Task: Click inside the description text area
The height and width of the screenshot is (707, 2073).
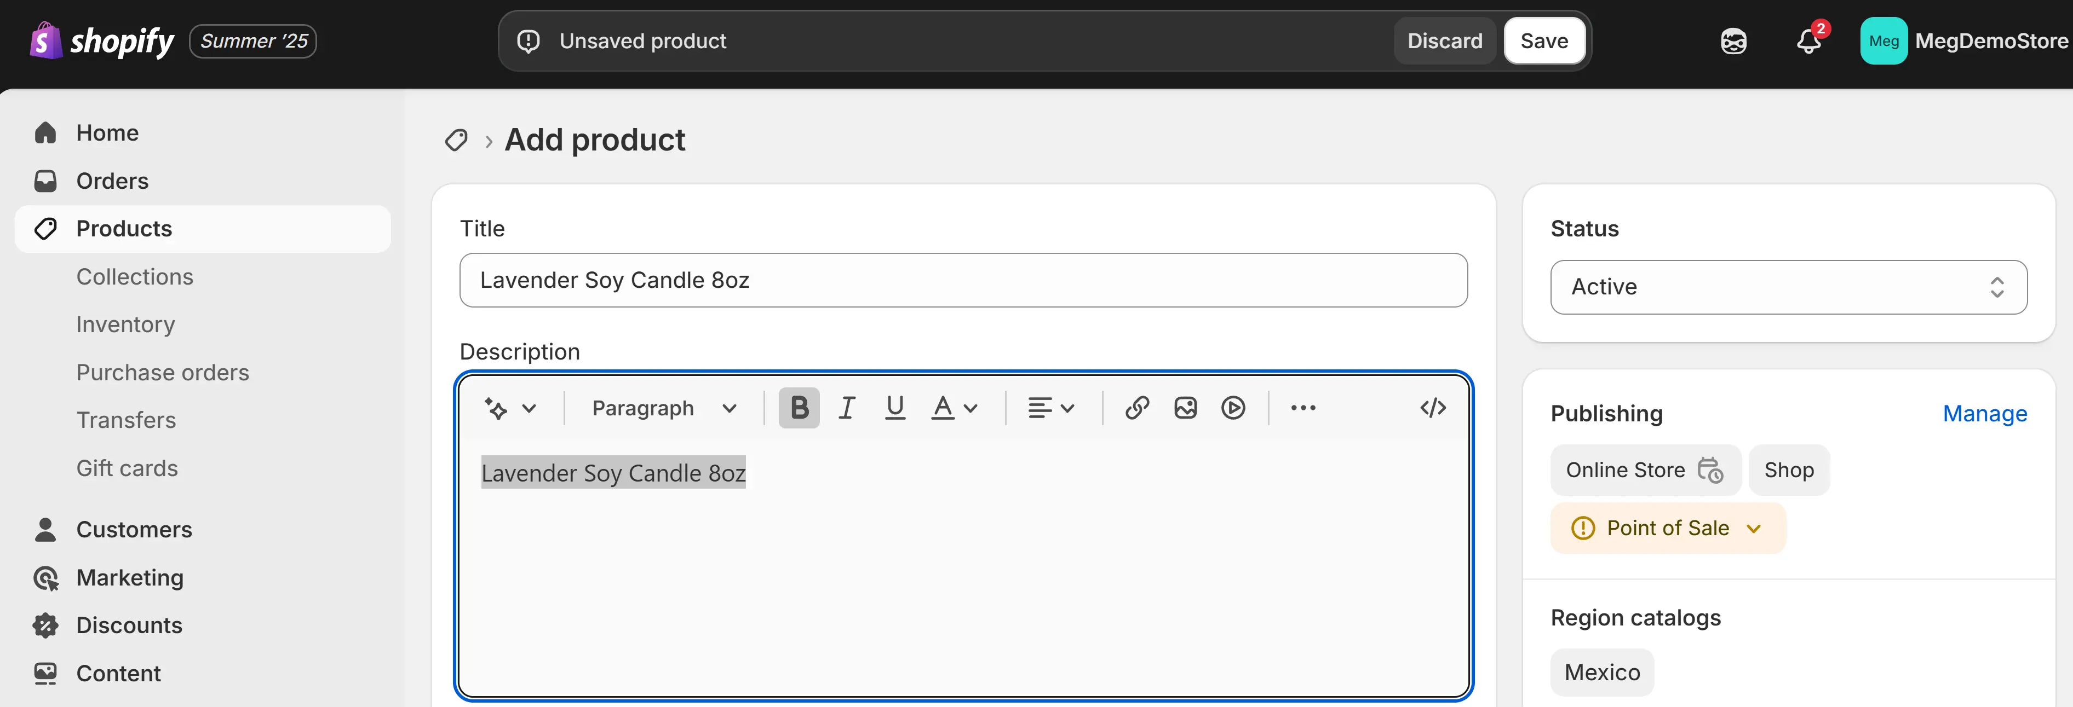Action: [x=963, y=567]
